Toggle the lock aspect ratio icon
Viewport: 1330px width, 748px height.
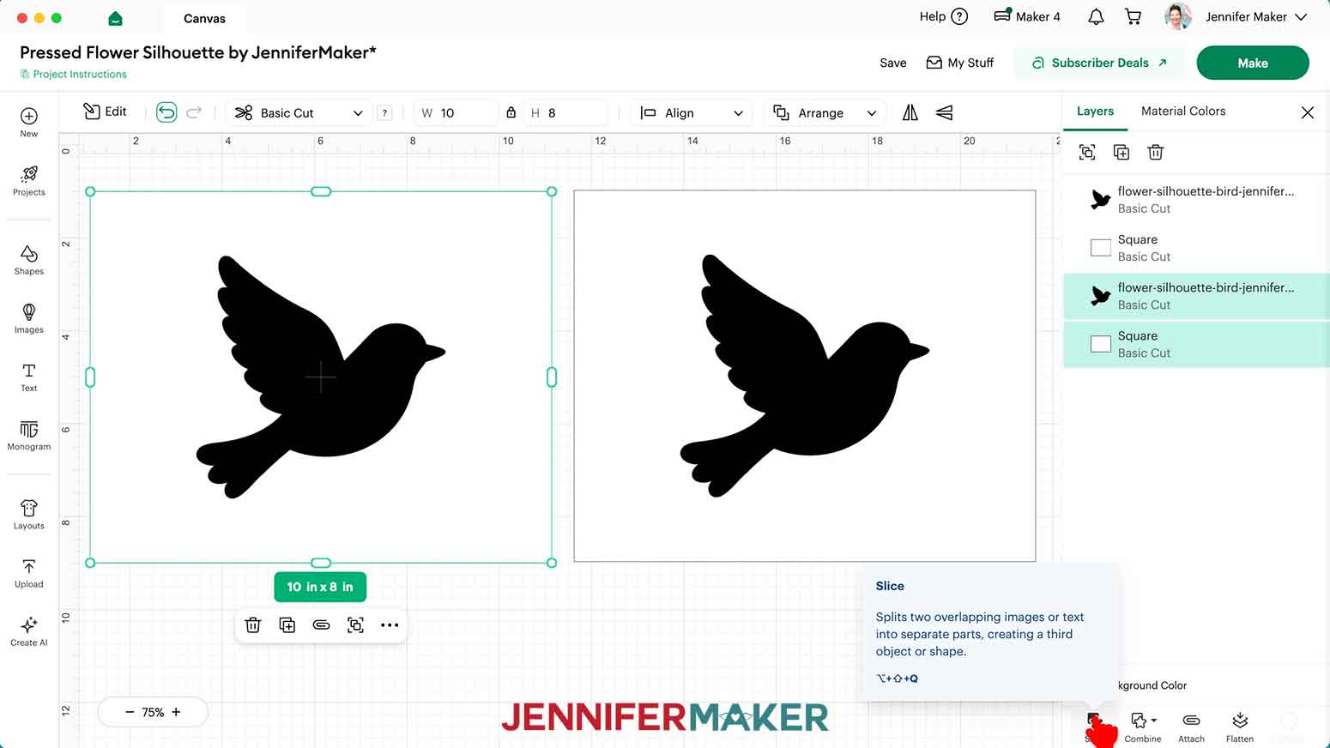[x=511, y=112]
